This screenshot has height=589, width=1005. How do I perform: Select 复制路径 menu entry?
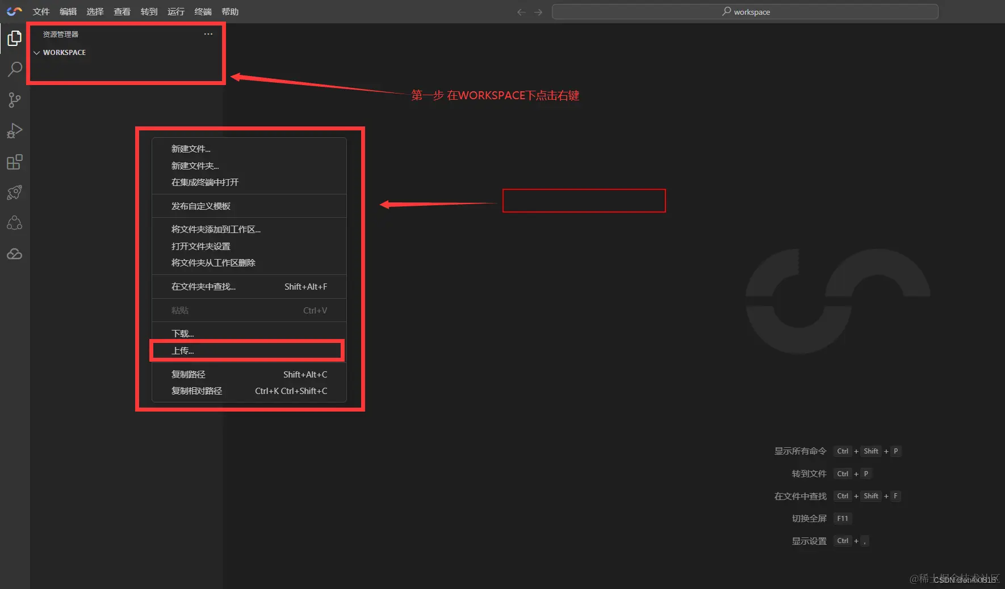[x=249, y=374]
